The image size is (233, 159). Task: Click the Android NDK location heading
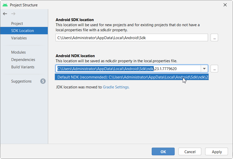point(75,56)
